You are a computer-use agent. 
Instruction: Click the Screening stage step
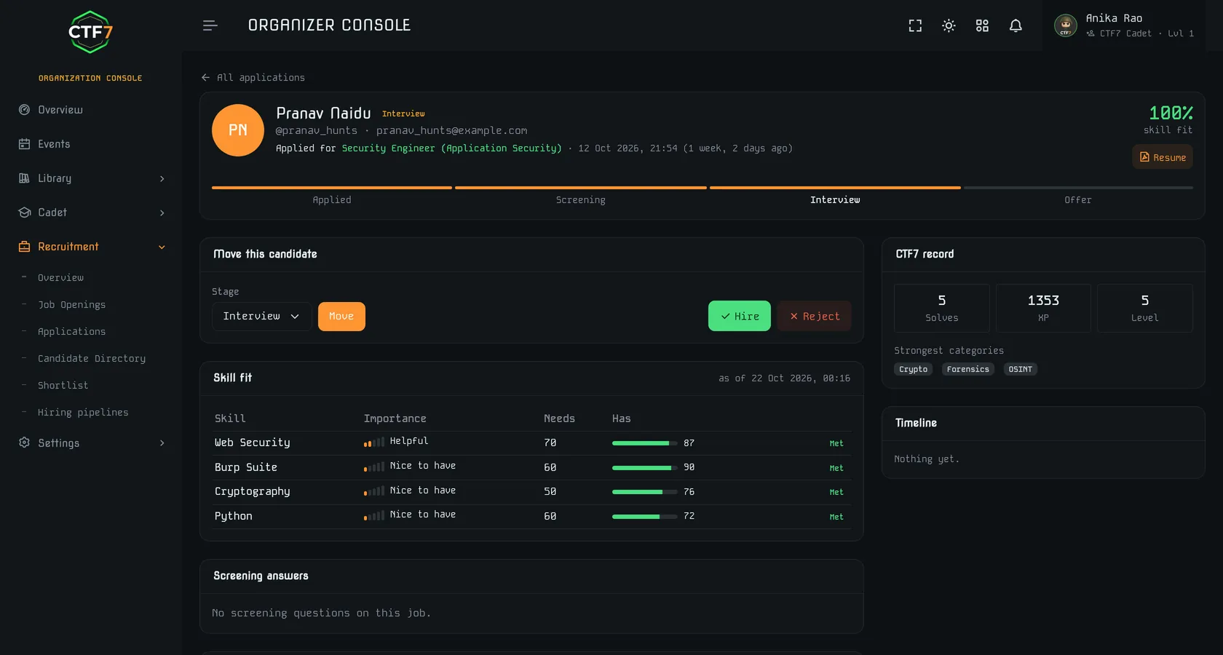[x=581, y=195]
